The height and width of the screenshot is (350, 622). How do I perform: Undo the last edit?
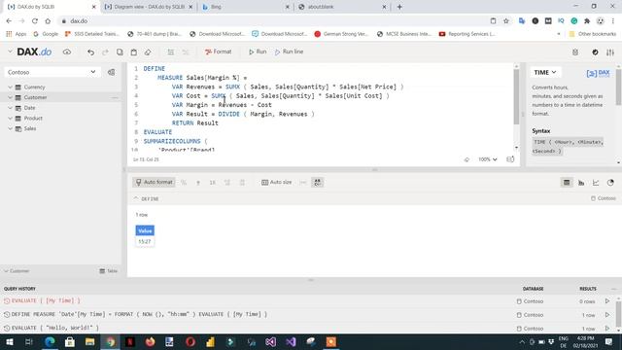(x=90, y=52)
